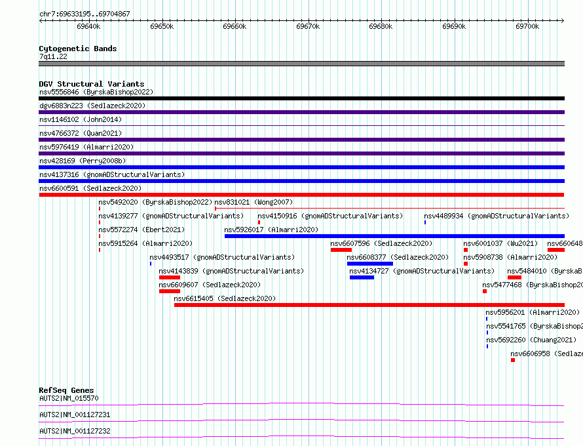The width and height of the screenshot is (583, 446).
Task: Select the black nsv5556846 variant bar
Action: pyautogui.click(x=301, y=98)
